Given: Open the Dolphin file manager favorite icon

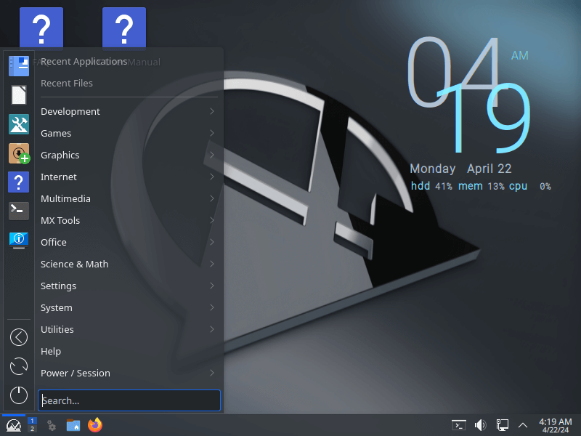Looking at the screenshot, I should pos(19,66).
